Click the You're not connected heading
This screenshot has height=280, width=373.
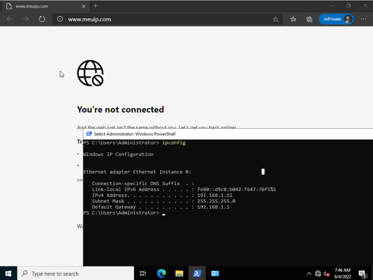(x=120, y=109)
